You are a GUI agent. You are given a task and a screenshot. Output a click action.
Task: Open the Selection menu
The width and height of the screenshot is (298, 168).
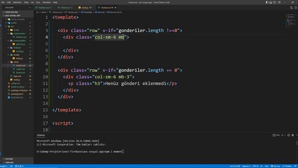17,2
